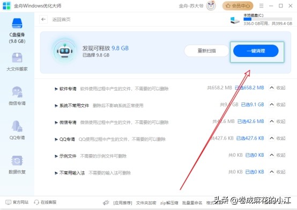Click the 在线客服 headset icon
The width and height of the screenshot is (297, 210).
[x=36, y=202]
